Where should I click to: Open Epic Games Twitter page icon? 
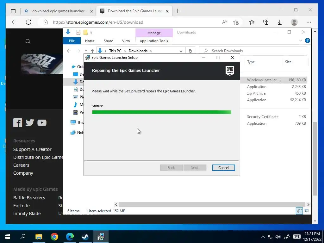(30, 123)
